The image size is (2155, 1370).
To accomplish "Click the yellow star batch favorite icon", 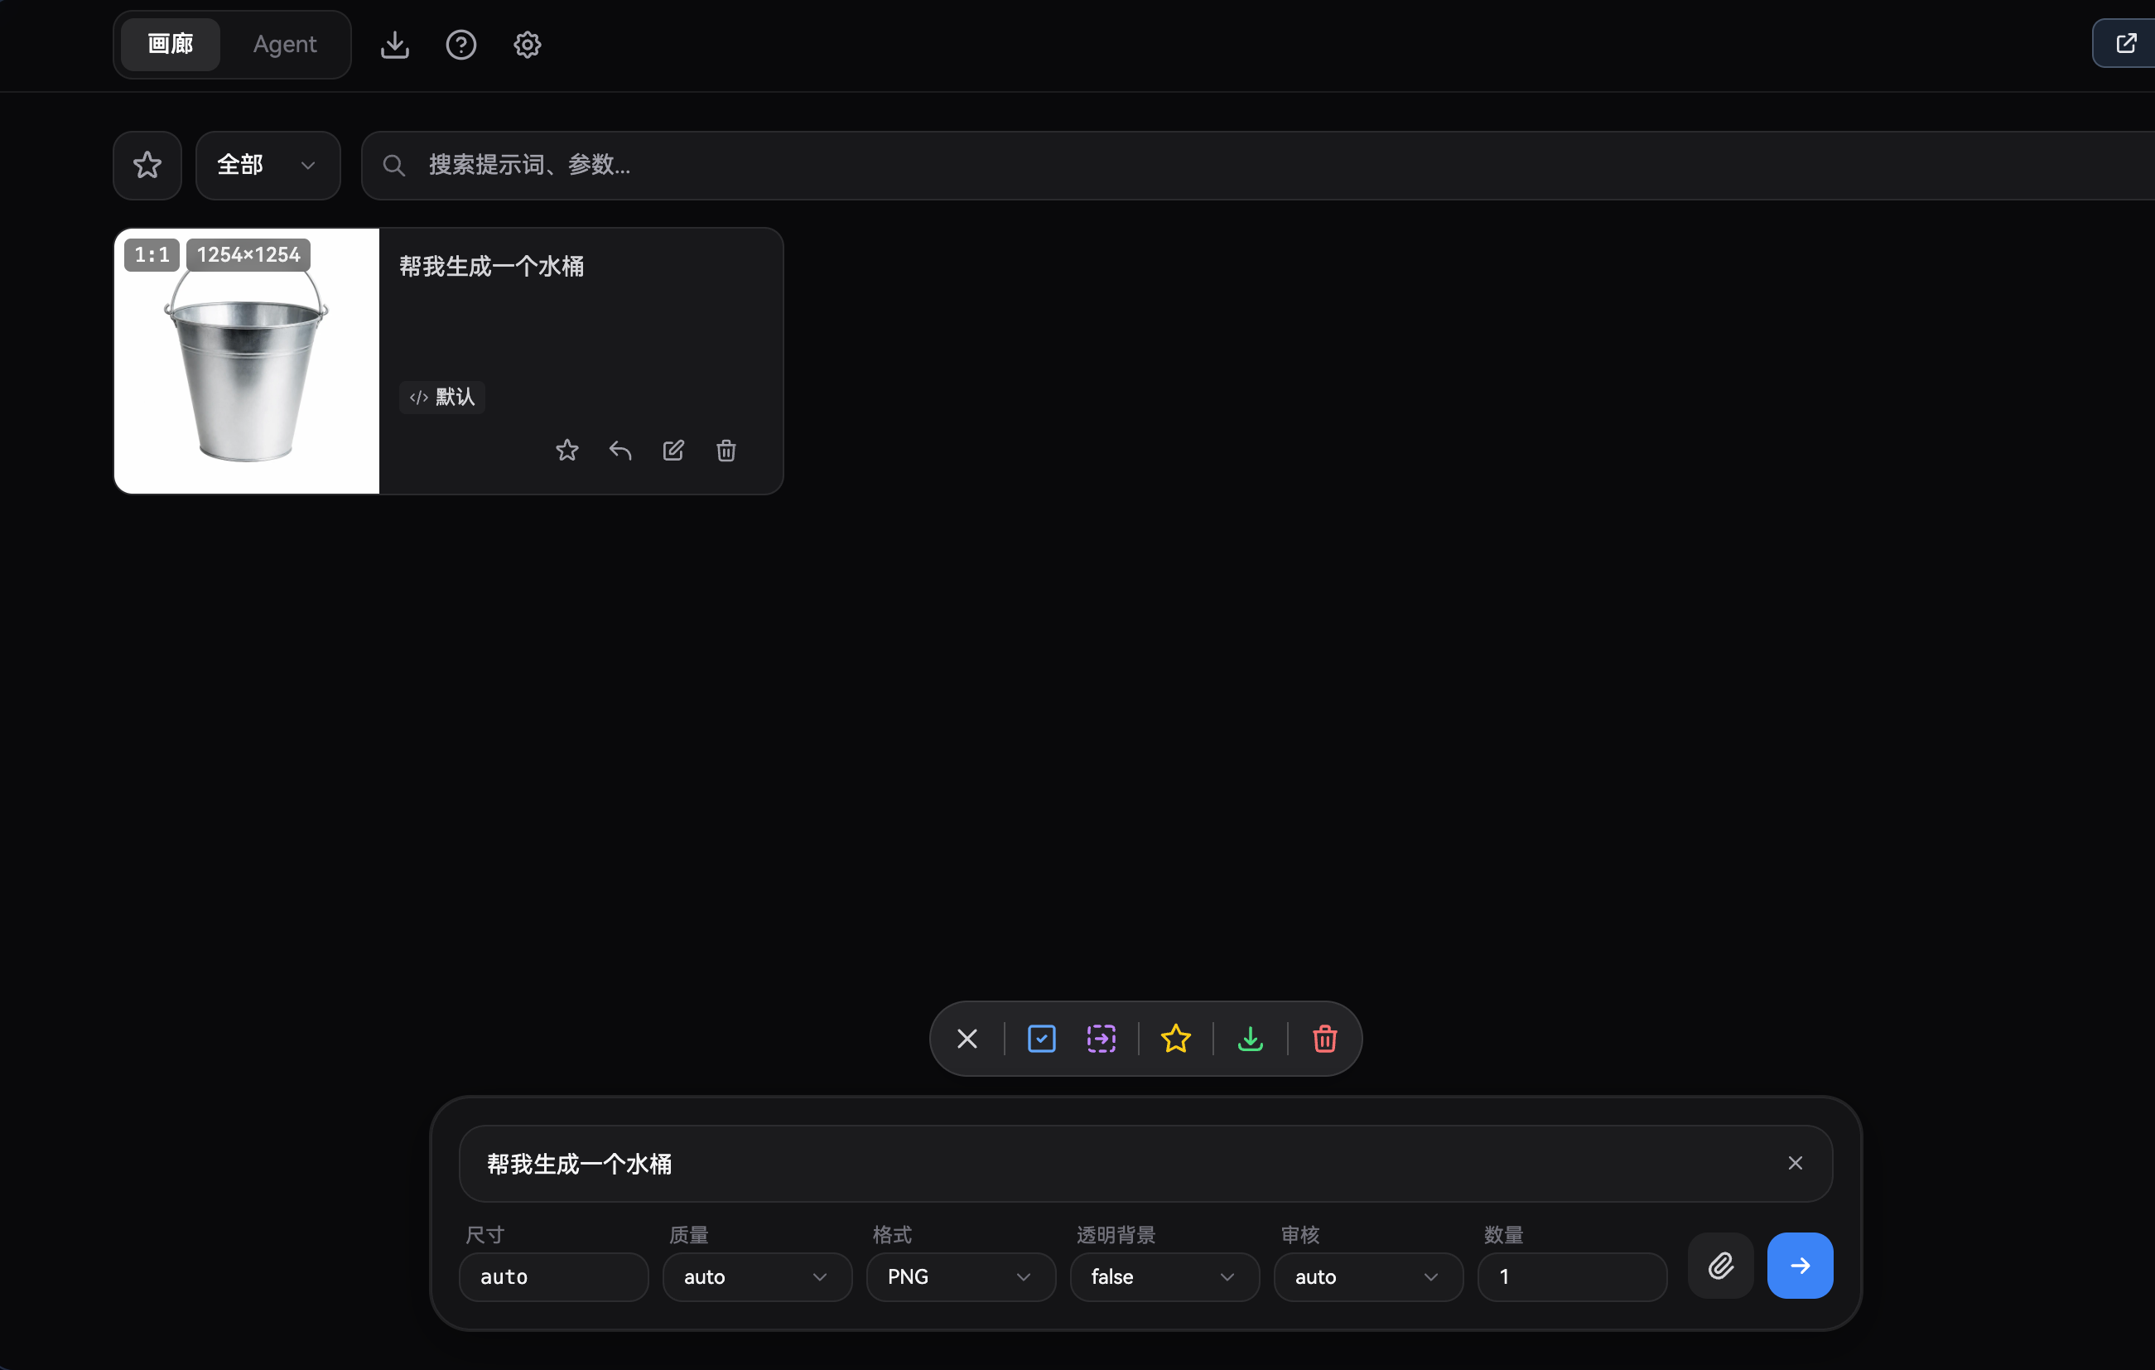I will [x=1176, y=1039].
